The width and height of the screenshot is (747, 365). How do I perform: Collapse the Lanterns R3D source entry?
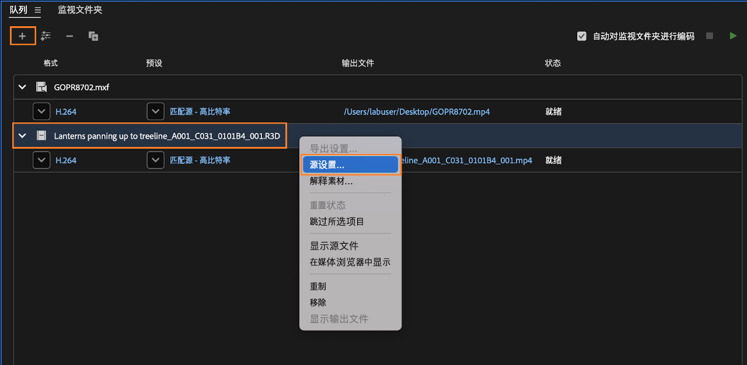(x=22, y=135)
